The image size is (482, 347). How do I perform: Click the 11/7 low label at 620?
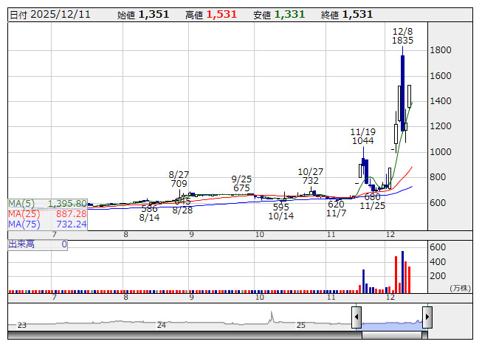337,209
